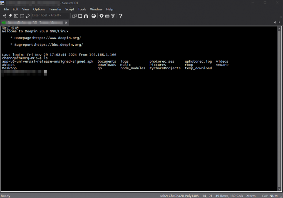Click the Disconnect chain-link icon
Image resolution: width=283 pixels, height=198 pixels.
click(27, 16)
